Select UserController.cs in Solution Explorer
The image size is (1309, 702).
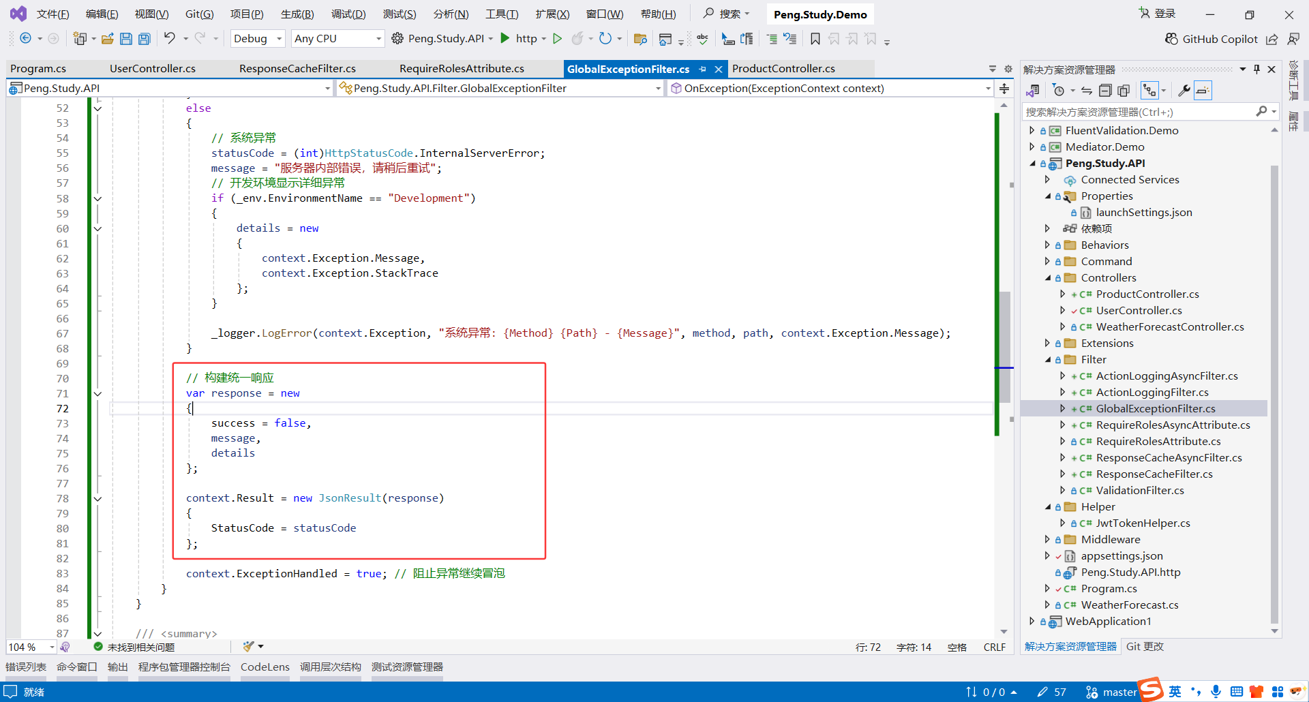coord(1139,311)
